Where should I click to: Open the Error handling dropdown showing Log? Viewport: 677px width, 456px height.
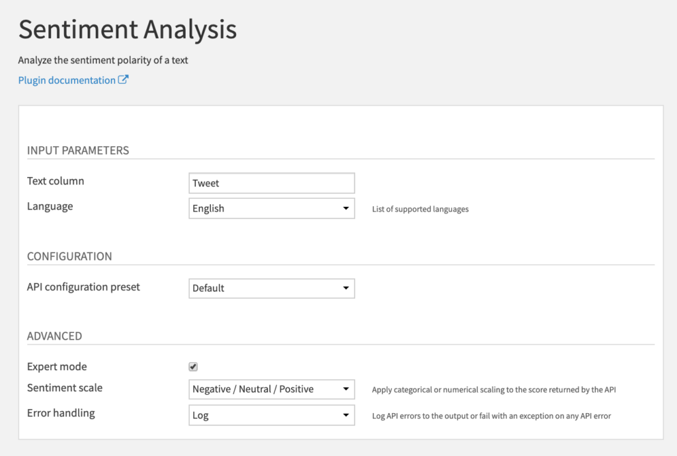[272, 415]
